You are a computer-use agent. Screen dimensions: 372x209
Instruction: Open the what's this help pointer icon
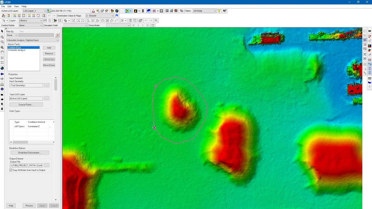(225, 11)
